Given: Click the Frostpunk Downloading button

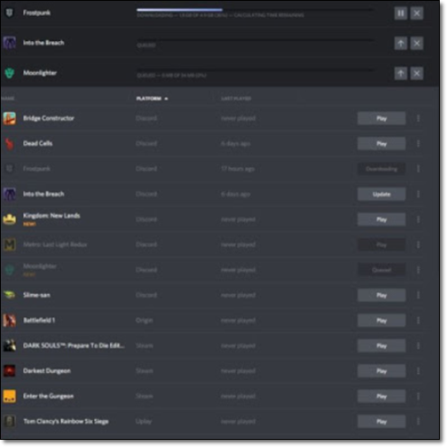Looking at the screenshot, I should (x=382, y=169).
